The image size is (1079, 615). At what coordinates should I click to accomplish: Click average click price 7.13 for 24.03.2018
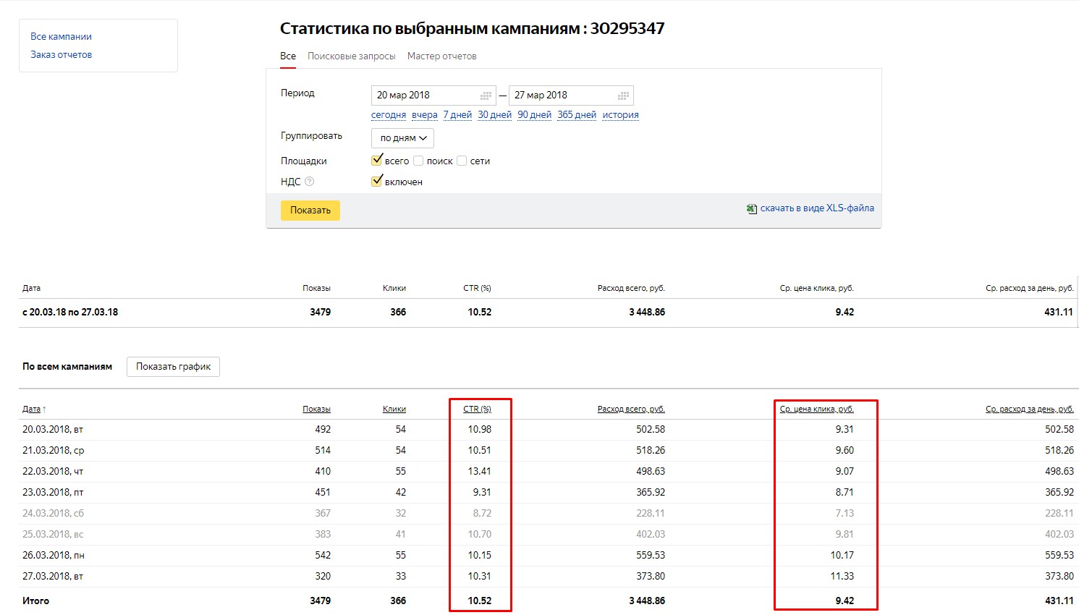[x=845, y=514]
